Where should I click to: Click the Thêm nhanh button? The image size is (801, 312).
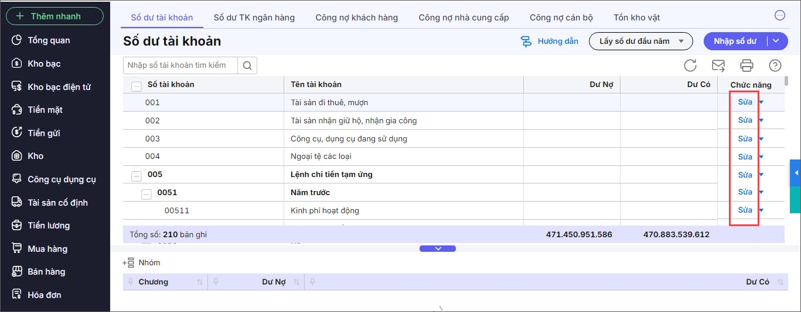click(x=54, y=16)
